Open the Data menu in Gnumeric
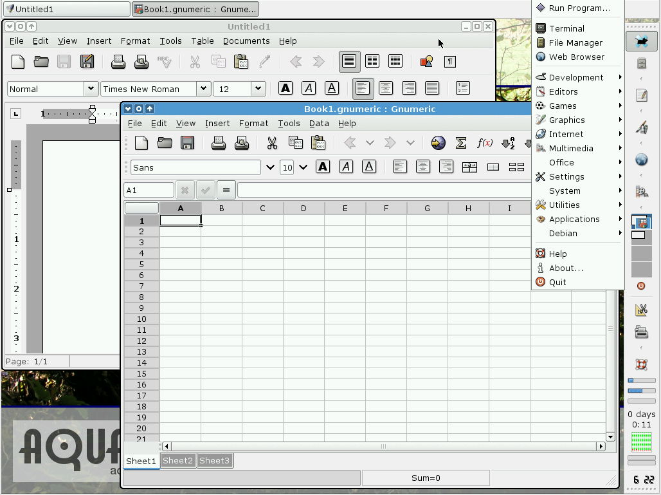This screenshot has height=495, width=661. click(319, 123)
